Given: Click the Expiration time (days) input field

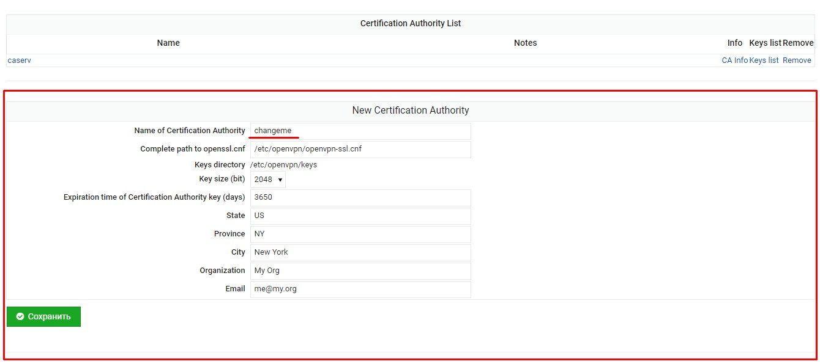Looking at the screenshot, I should [360, 198].
